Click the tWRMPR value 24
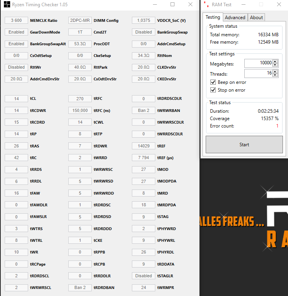Image resolution: width=288 pixels, height=296 pixels. (144, 287)
